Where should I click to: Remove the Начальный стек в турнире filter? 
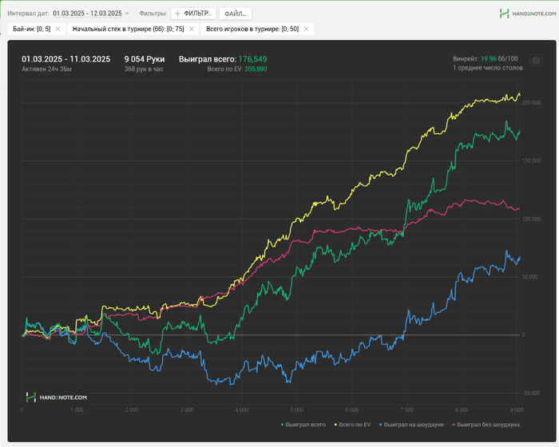tap(192, 29)
